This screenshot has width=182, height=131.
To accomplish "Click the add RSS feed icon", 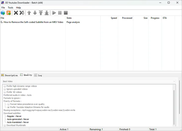I will (9, 13).
